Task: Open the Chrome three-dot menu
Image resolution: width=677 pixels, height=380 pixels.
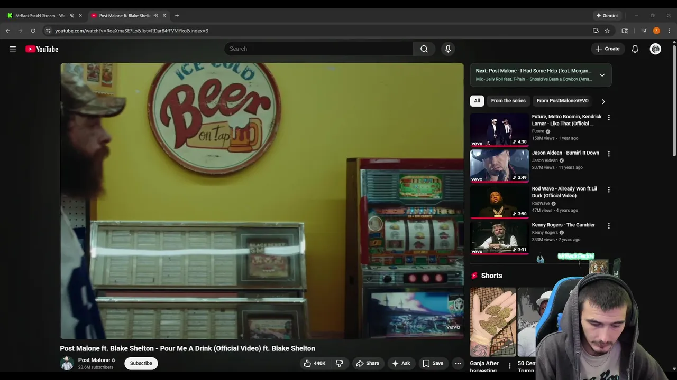Action: 669,31
